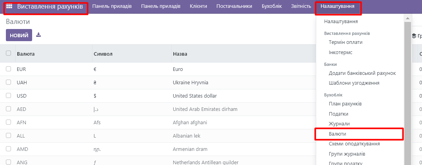
Task: Click the export download icon beside НОВИЙ
Action: pos(38,35)
